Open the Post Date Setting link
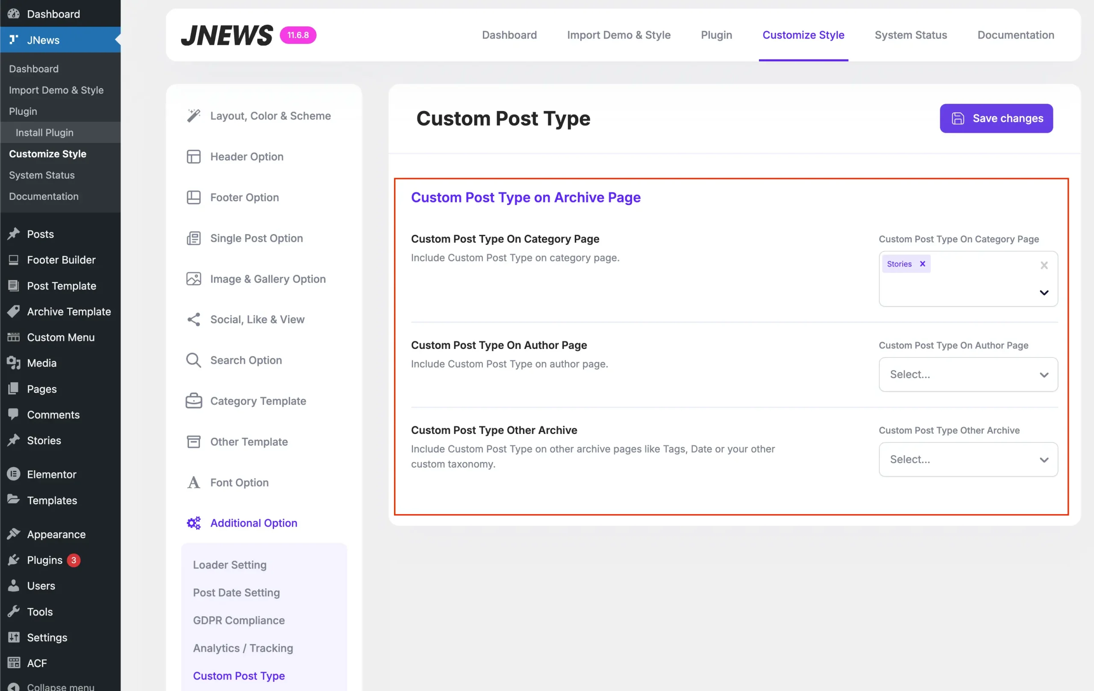The width and height of the screenshot is (1094, 691). [x=236, y=592]
